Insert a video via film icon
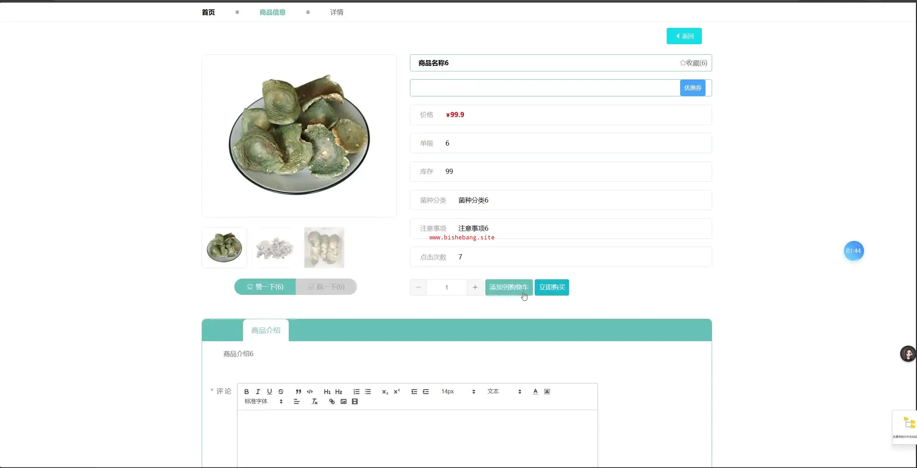This screenshot has width=917, height=468. click(x=355, y=401)
